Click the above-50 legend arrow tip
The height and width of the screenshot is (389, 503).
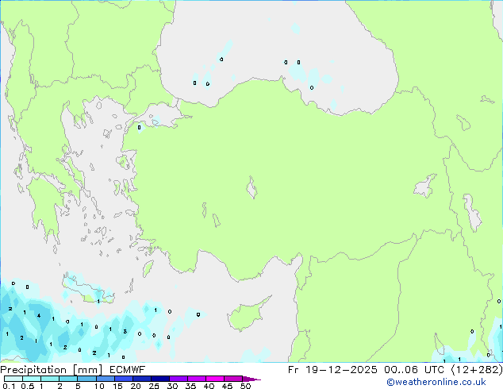251,379
